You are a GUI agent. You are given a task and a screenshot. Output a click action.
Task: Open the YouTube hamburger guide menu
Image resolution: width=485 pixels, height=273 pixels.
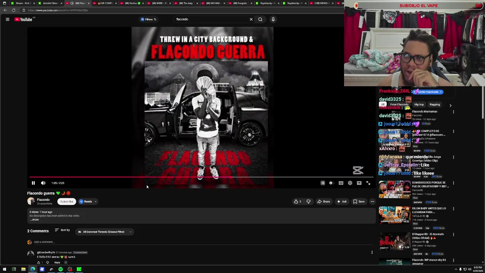pyautogui.click(x=7, y=19)
